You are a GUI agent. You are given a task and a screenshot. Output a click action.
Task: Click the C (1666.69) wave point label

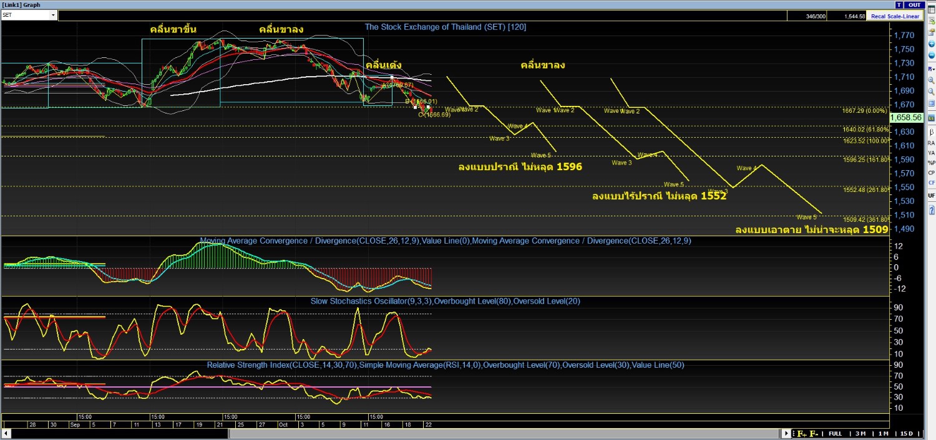(434, 115)
